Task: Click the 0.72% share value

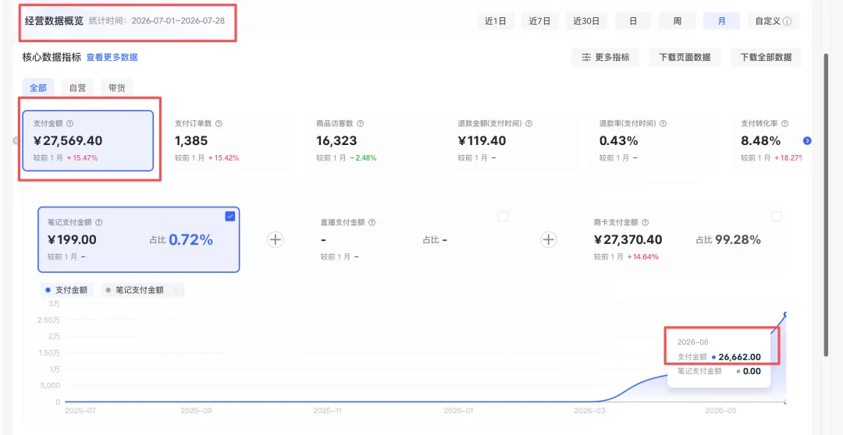Action: point(191,239)
